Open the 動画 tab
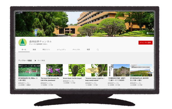 tap(34, 49)
